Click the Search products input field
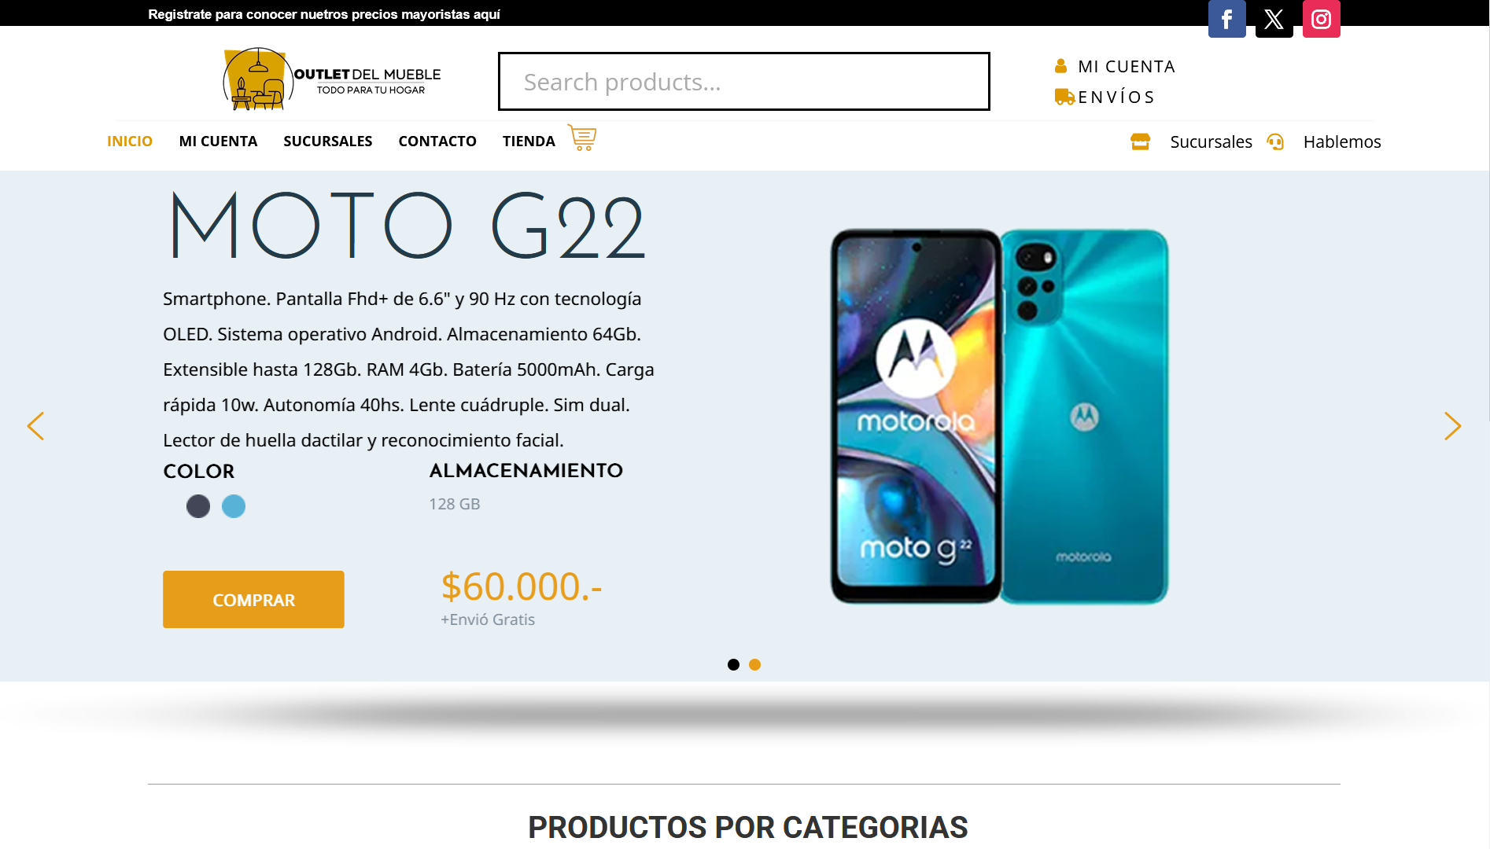 (x=743, y=82)
